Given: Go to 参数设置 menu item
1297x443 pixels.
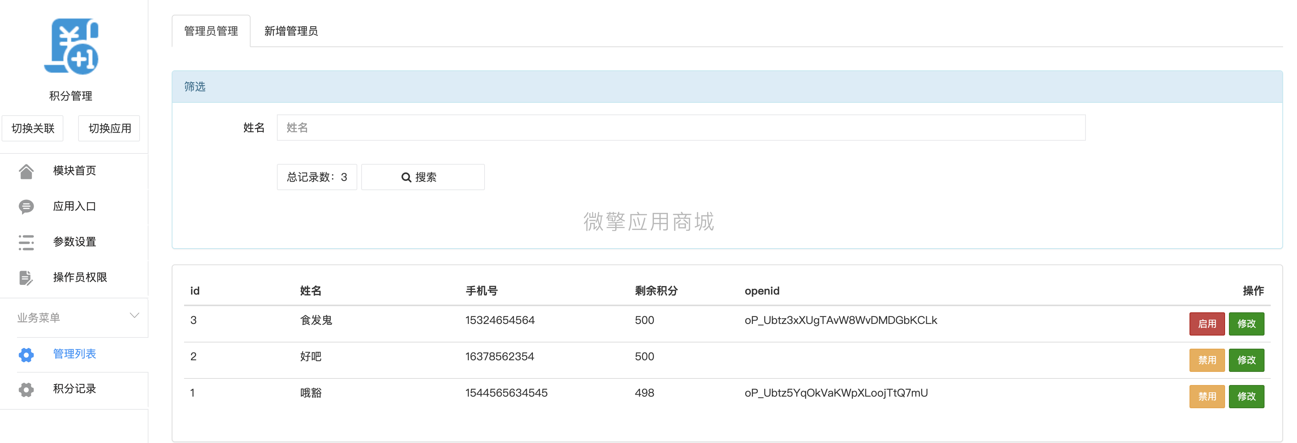Looking at the screenshot, I should [75, 242].
